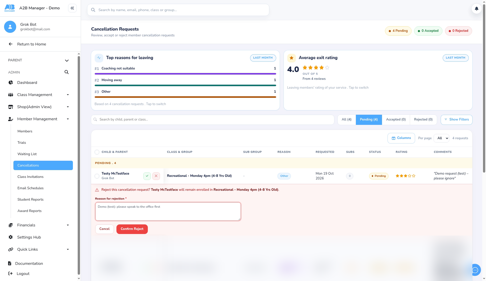The width and height of the screenshot is (486, 281).
Task: Collapse the sidebar with double-chevron icon
Action: [72, 8]
